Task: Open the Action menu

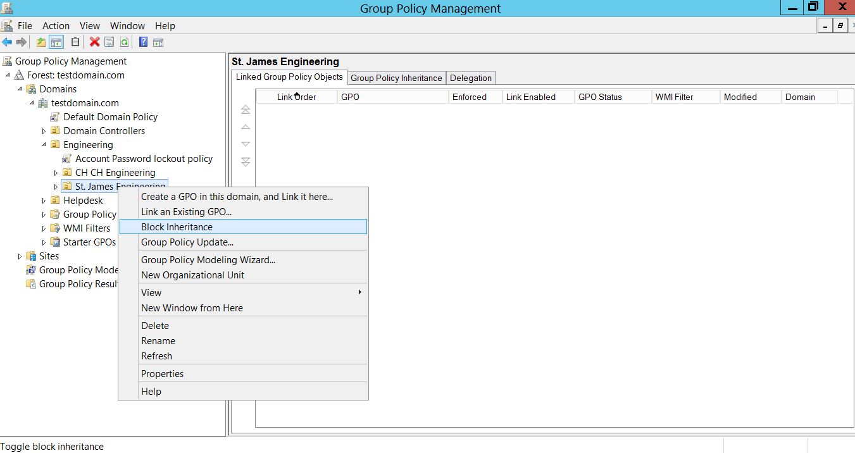Action: 56,26
